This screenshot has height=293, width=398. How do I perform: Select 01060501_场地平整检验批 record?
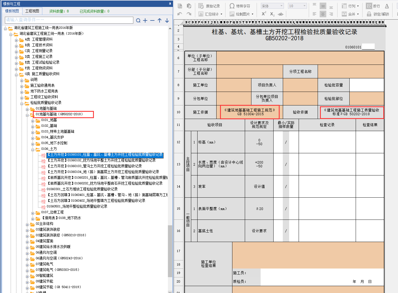click(x=77, y=206)
